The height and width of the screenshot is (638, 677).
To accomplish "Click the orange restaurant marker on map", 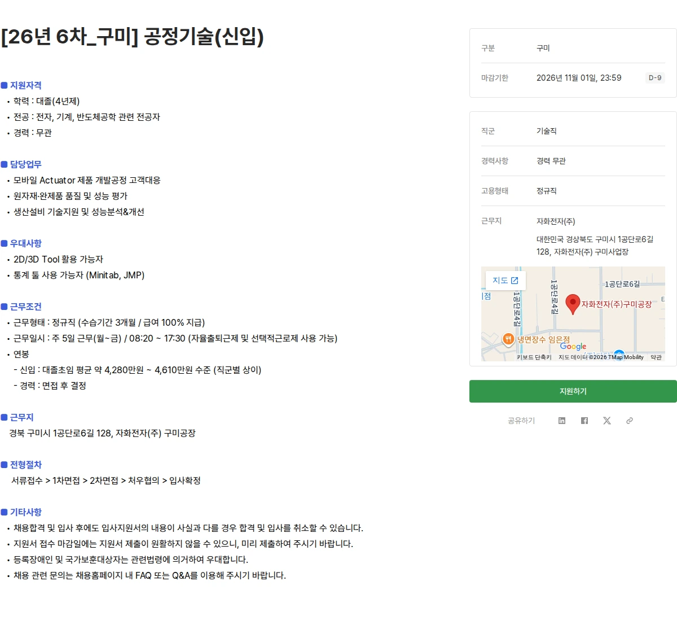I will point(508,339).
